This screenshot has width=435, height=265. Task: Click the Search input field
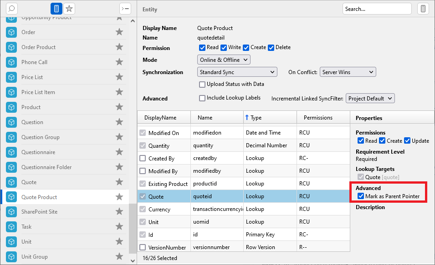click(377, 9)
